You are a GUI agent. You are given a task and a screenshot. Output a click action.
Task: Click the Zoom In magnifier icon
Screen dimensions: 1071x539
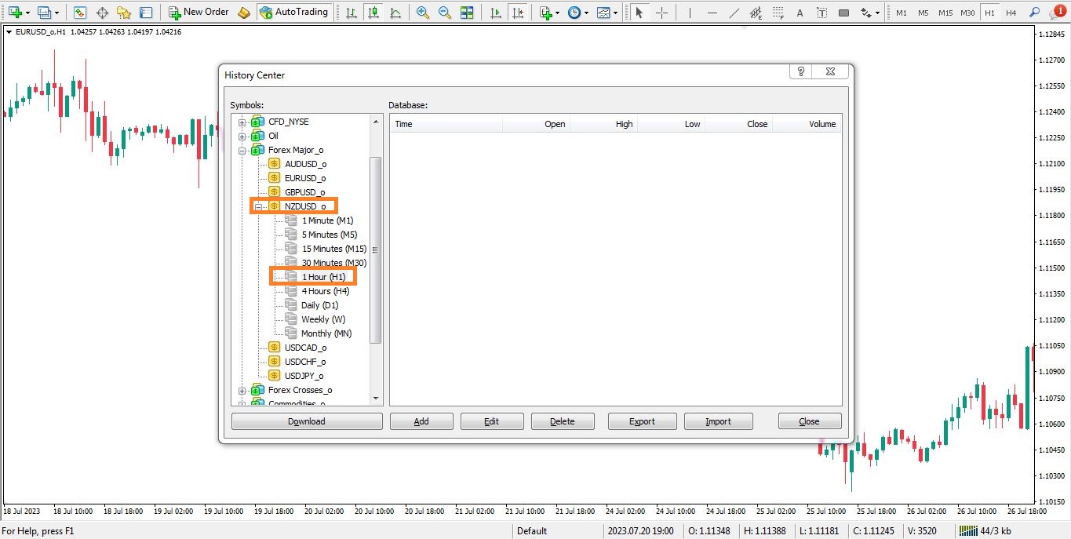[423, 13]
